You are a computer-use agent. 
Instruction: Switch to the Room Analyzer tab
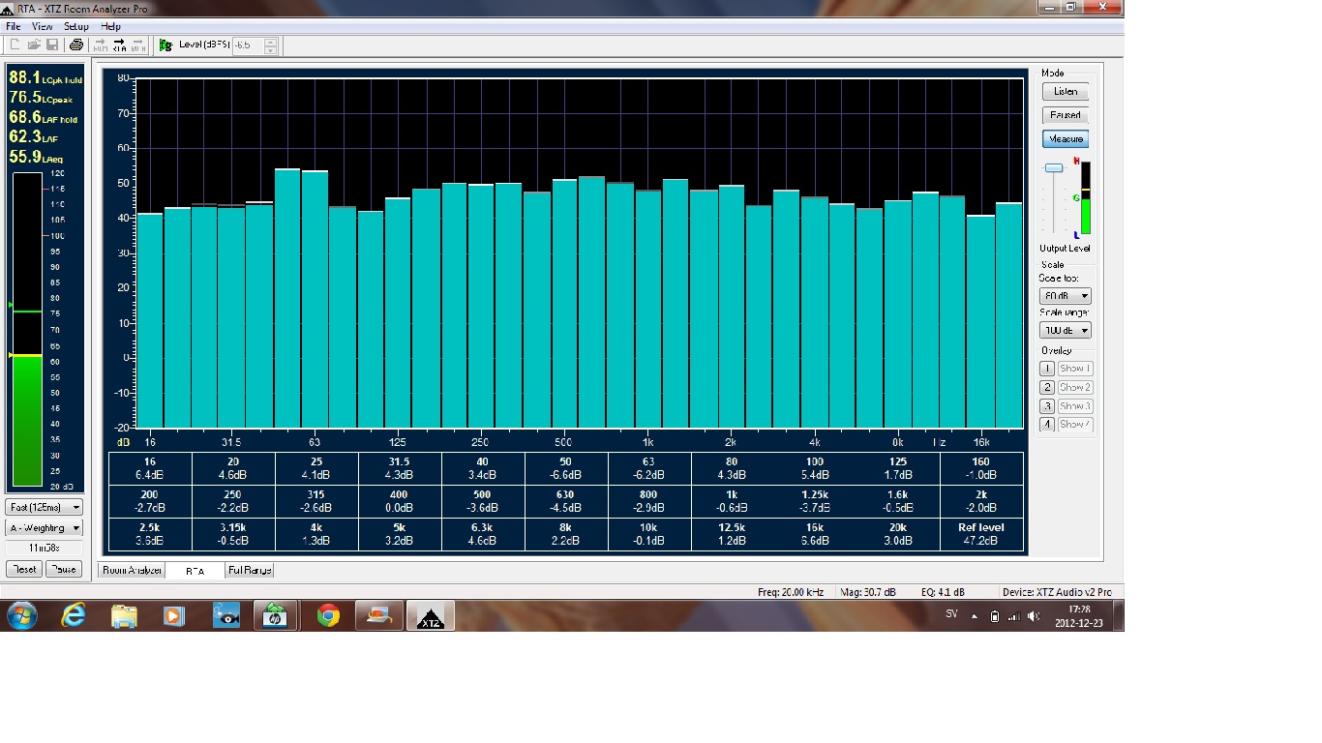click(x=133, y=571)
